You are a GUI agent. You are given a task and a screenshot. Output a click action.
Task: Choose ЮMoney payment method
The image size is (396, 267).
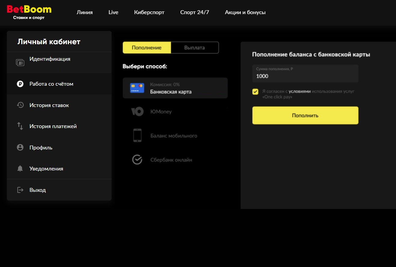click(x=175, y=112)
